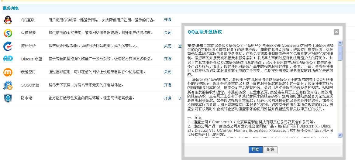Click the 纵横搜索 service name

pos(28,33)
